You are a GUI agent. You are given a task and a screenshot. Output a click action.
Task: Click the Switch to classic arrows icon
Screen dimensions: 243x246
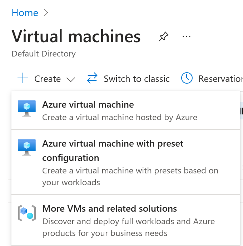pos(92,78)
